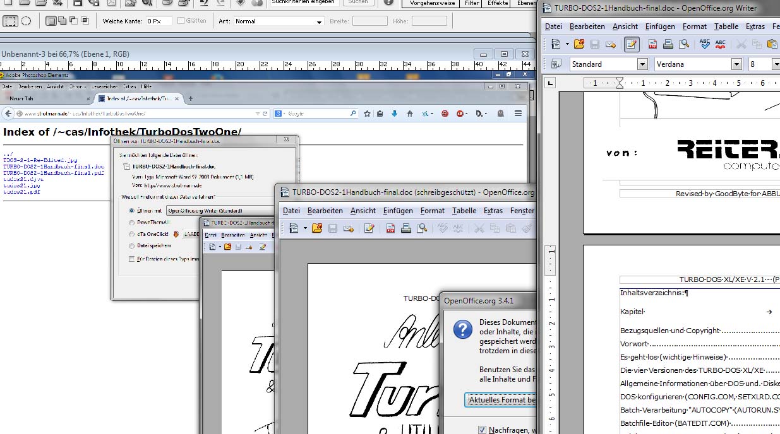Open the Photoshop Elements help question mark icon

[x=388, y=3]
